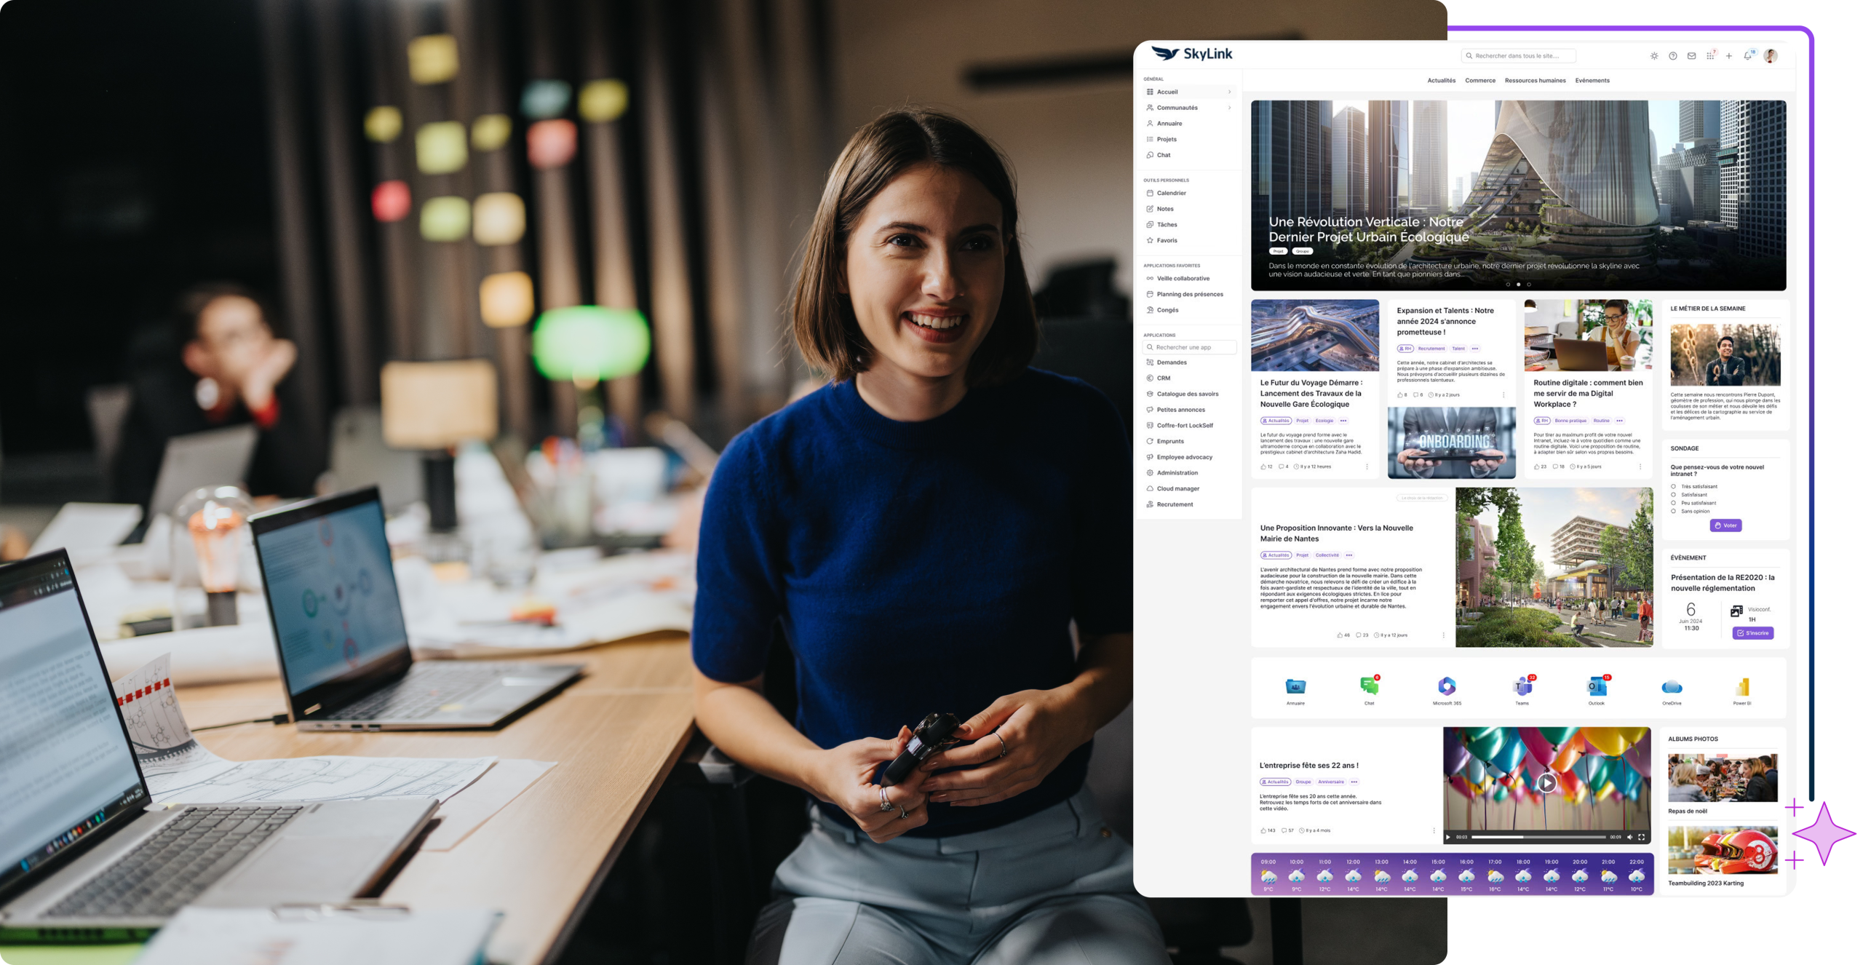Open the Power BI shortcut
The image size is (1863, 965).
1741,686
